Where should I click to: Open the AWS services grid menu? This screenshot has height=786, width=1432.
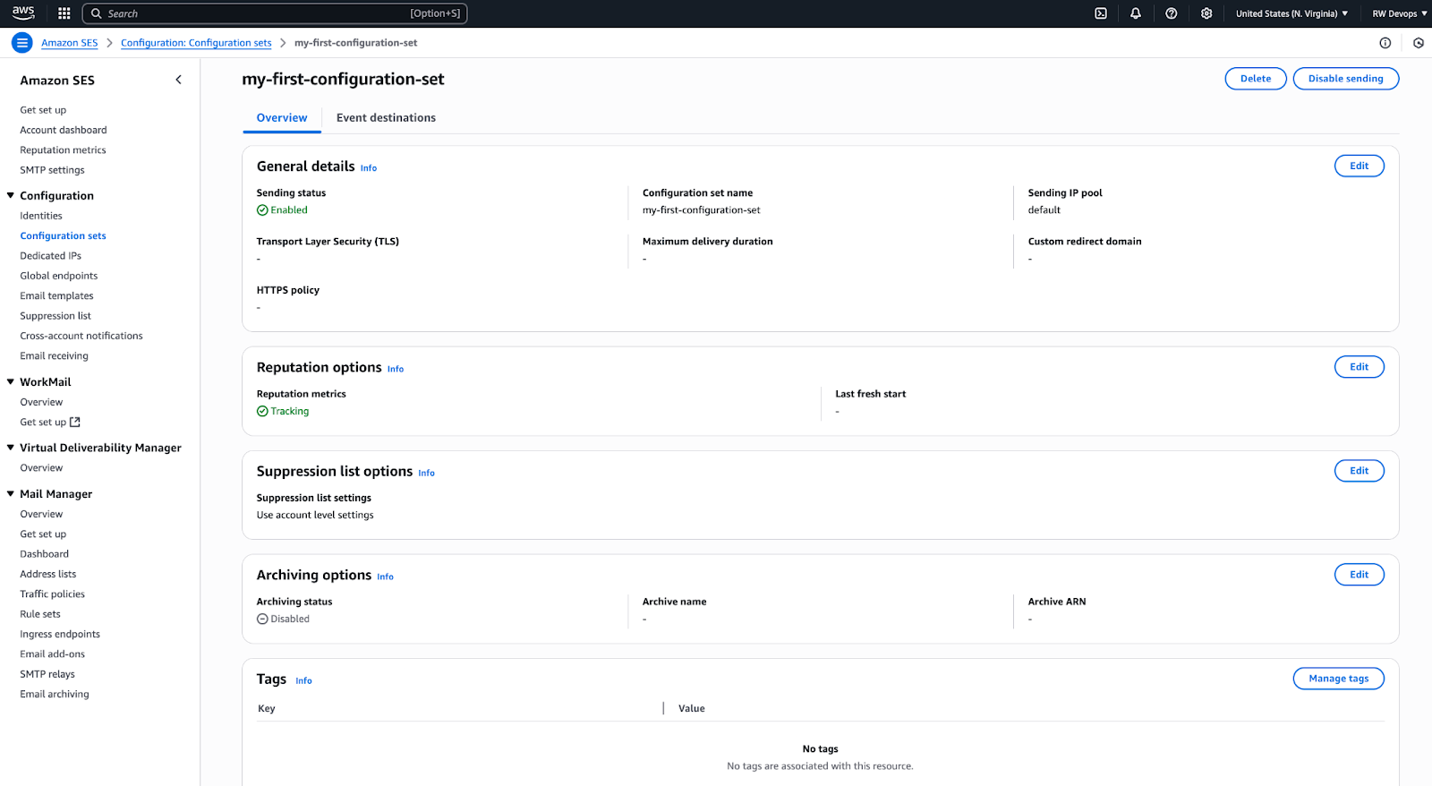click(x=64, y=13)
